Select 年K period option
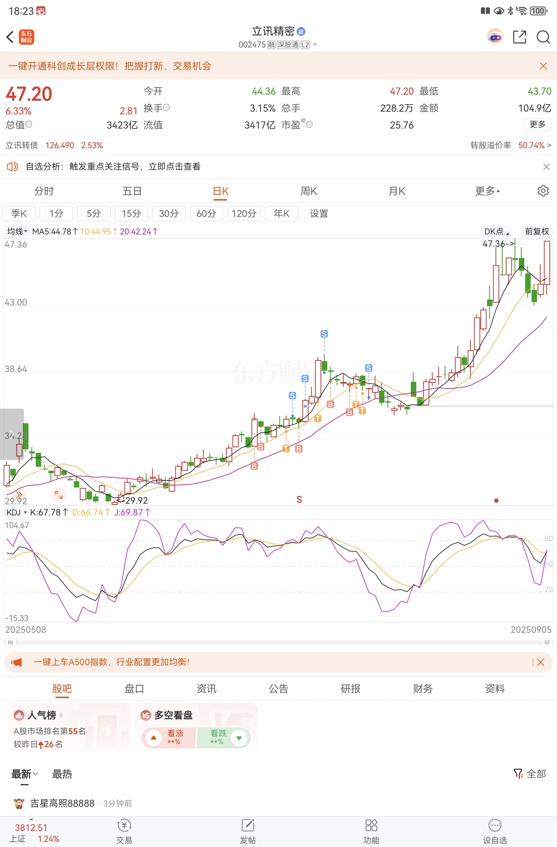 tap(281, 214)
